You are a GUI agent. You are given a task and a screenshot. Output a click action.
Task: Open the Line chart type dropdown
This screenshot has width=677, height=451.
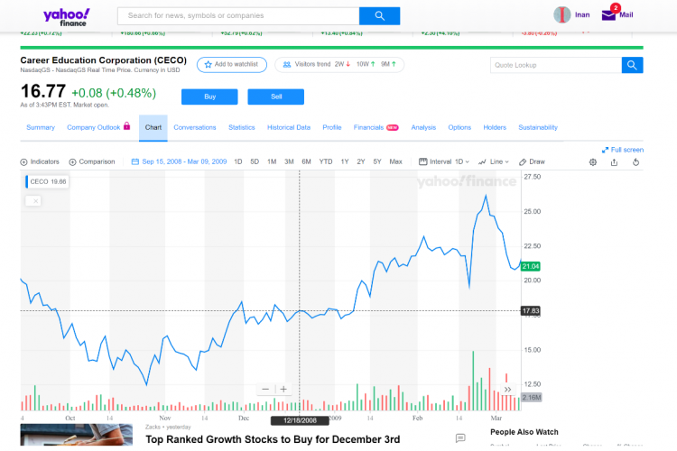click(494, 161)
